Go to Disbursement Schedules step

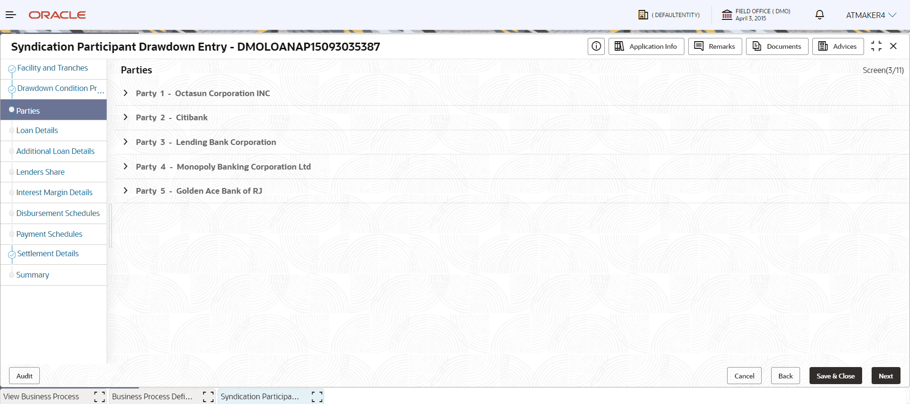coord(53,213)
